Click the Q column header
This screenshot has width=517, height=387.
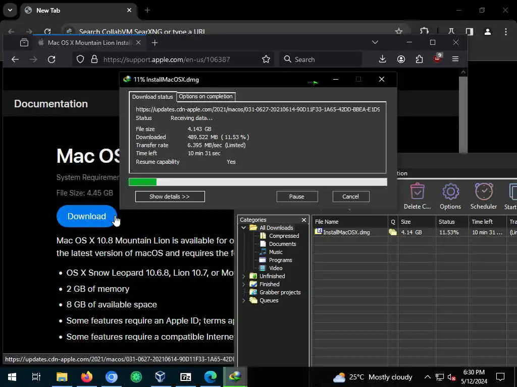coord(393,222)
